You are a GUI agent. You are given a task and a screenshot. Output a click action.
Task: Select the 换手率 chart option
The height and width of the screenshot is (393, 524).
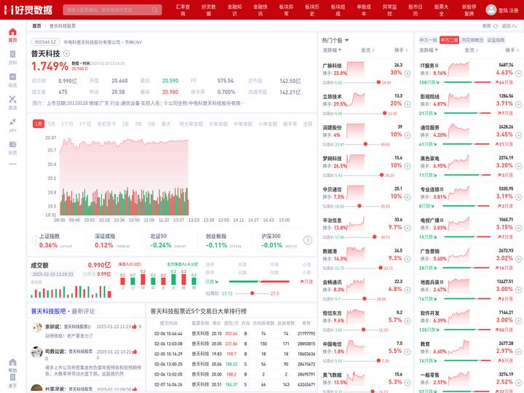pos(290,124)
